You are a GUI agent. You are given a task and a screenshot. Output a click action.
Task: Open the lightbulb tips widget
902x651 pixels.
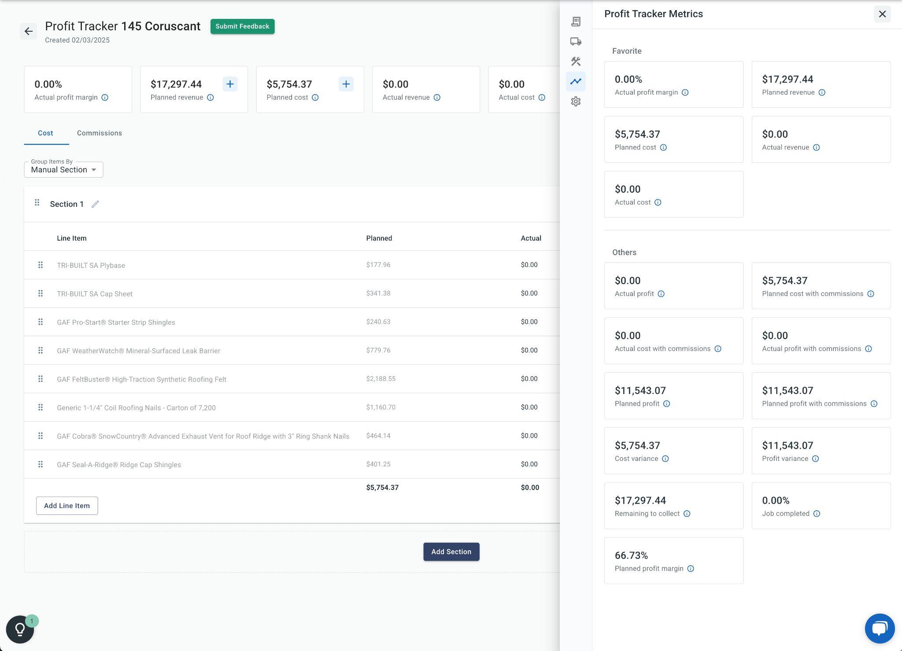coord(20,629)
